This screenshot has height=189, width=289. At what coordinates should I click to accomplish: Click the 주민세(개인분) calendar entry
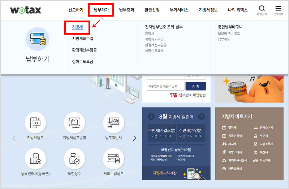(x=191, y=133)
